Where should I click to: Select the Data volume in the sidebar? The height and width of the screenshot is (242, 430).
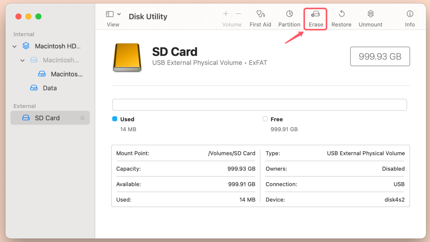(50, 88)
